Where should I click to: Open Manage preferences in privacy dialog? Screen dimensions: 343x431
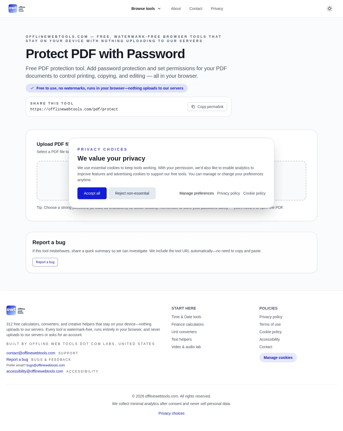197,193
